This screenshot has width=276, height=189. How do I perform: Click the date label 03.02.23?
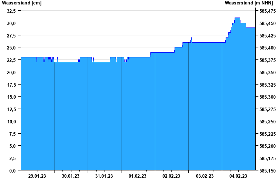(205, 176)
